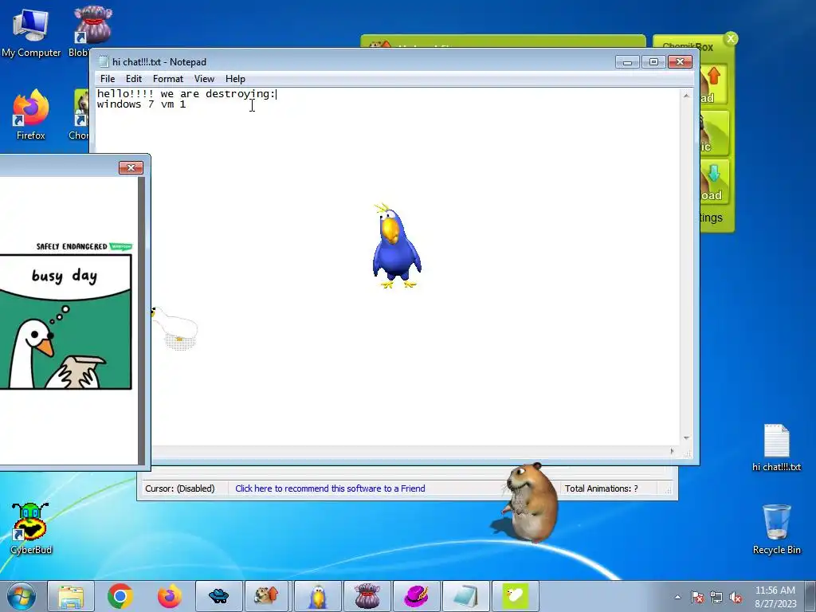Switch to the pink hat taskbar app
Image resolution: width=816 pixels, height=612 pixels.
point(416,596)
